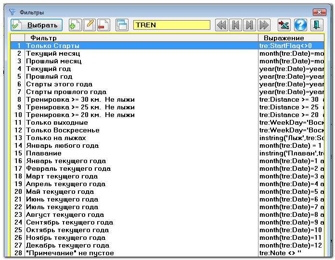This screenshot has width=335, height=260.
Task: Open the copy windows icon
Action: [x=122, y=25]
